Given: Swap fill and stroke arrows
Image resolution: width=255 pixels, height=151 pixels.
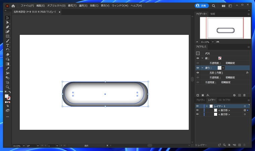Looking at the screenshot, I should coord(10,92).
